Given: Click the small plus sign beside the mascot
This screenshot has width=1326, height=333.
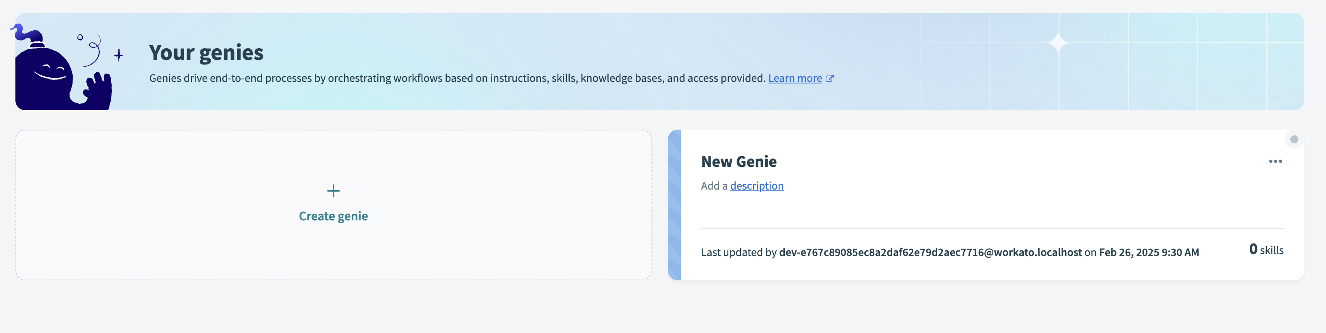Looking at the screenshot, I should tap(119, 55).
